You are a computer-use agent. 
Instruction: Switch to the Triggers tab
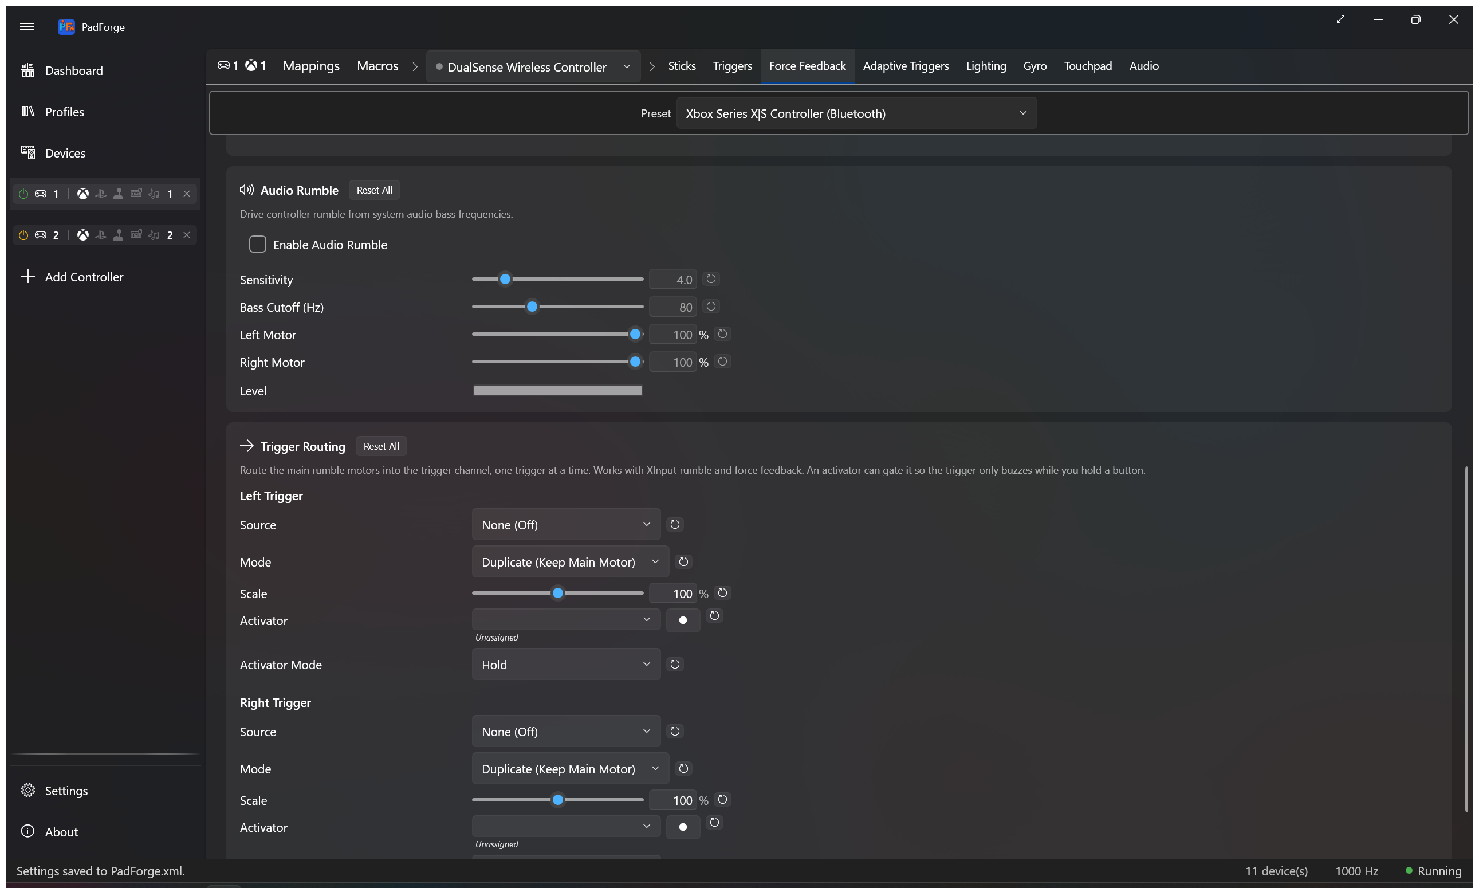tap(732, 66)
